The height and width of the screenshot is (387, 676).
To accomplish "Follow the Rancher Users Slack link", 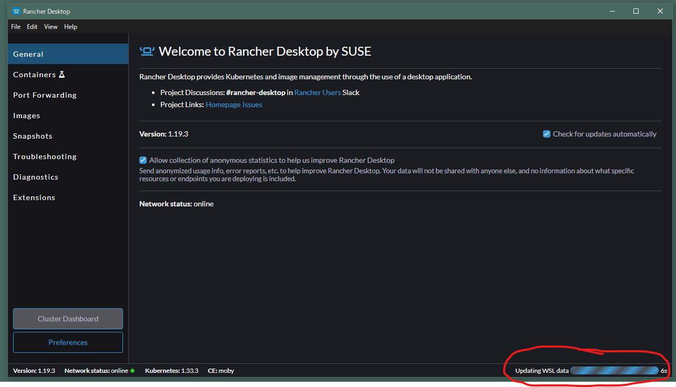I will tap(317, 92).
